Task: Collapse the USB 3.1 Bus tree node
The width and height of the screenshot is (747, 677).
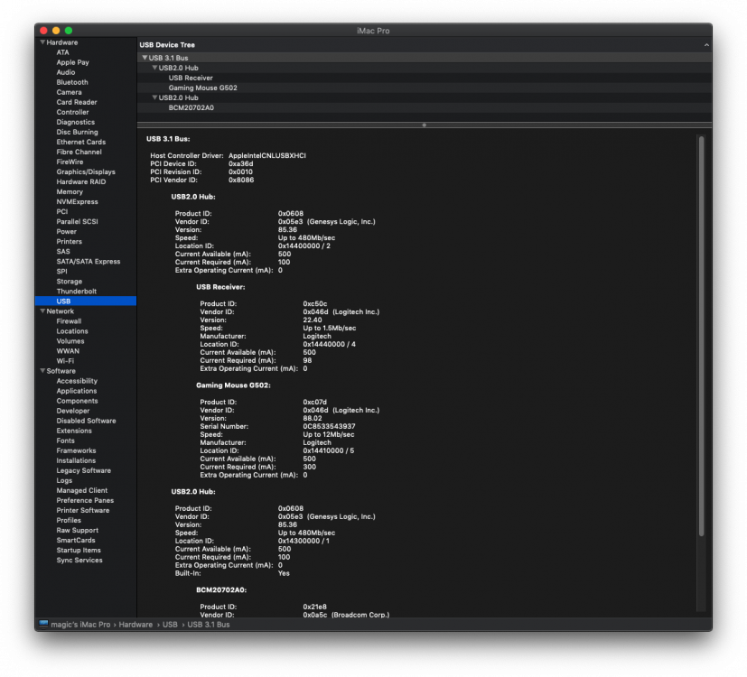Action: click(145, 58)
